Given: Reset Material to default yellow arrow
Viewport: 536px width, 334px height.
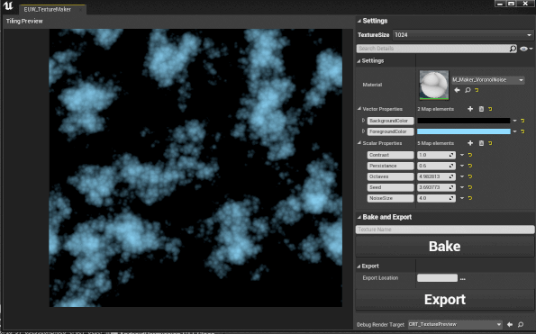Looking at the screenshot, I should click(x=477, y=90).
